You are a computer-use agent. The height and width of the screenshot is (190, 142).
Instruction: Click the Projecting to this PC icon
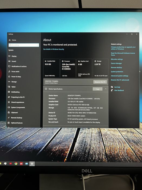(9, 97)
